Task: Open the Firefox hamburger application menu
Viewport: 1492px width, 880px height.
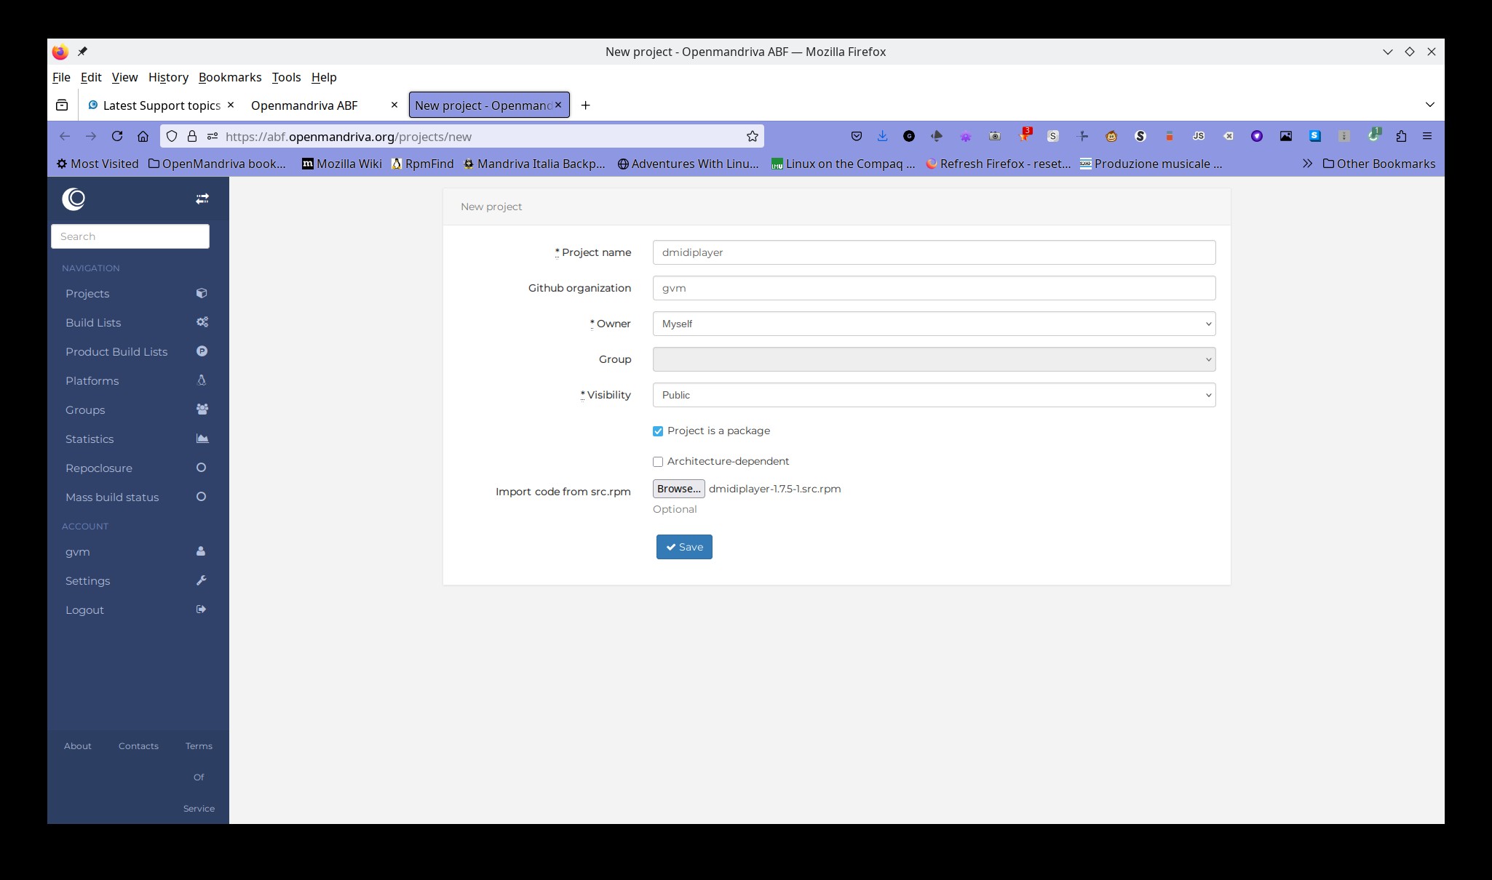Action: pos(1427,136)
